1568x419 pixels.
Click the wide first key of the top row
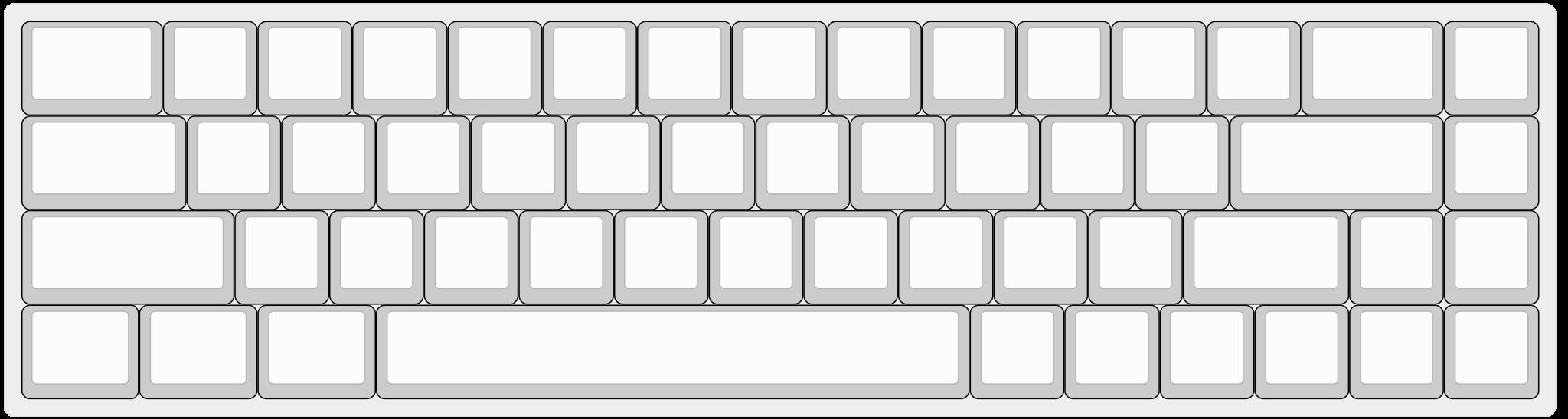pos(92,68)
